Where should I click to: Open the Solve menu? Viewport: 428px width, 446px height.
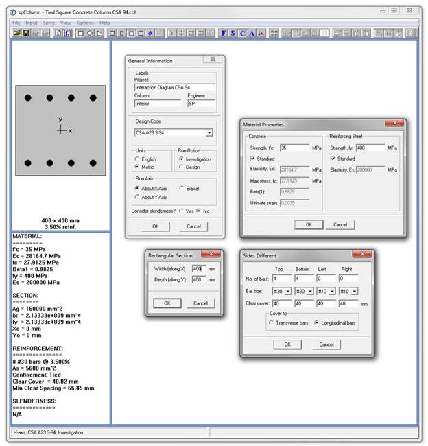click(x=49, y=23)
